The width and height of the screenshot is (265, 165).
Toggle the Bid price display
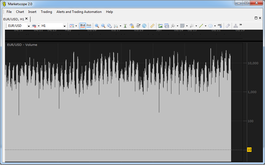coord(83,26)
